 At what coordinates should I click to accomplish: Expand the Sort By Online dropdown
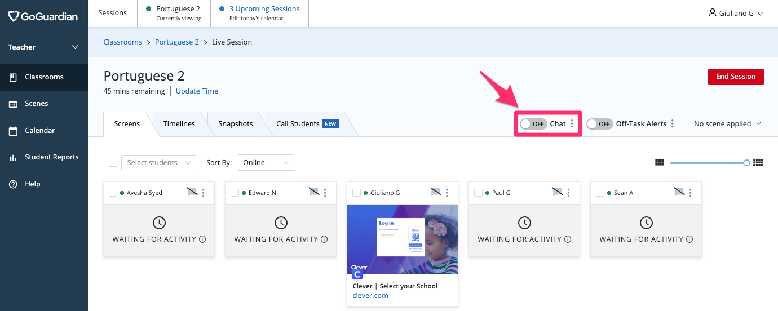click(x=266, y=163)
